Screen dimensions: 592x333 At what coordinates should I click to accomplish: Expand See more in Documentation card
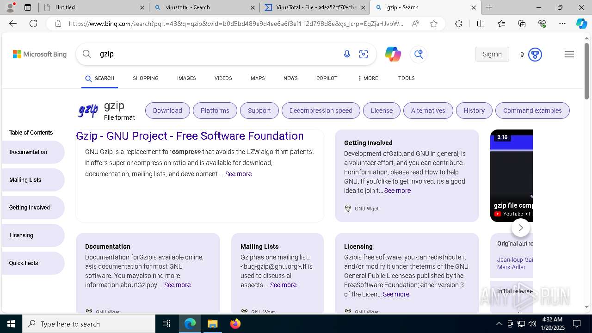click(177, 285)
